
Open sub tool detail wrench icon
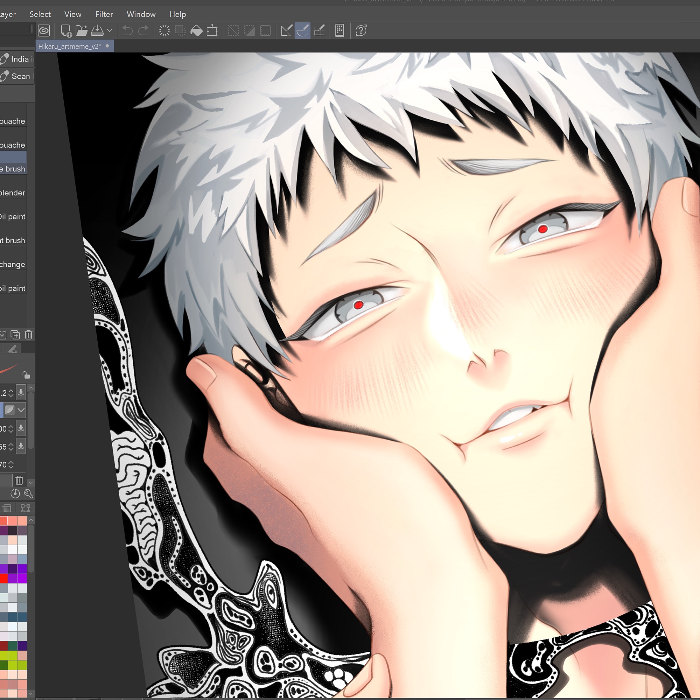pyautogui.click(x=28, y=493)
